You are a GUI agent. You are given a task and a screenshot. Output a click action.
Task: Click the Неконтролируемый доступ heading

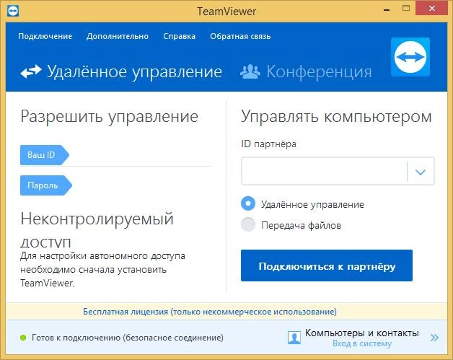point(97,229)
